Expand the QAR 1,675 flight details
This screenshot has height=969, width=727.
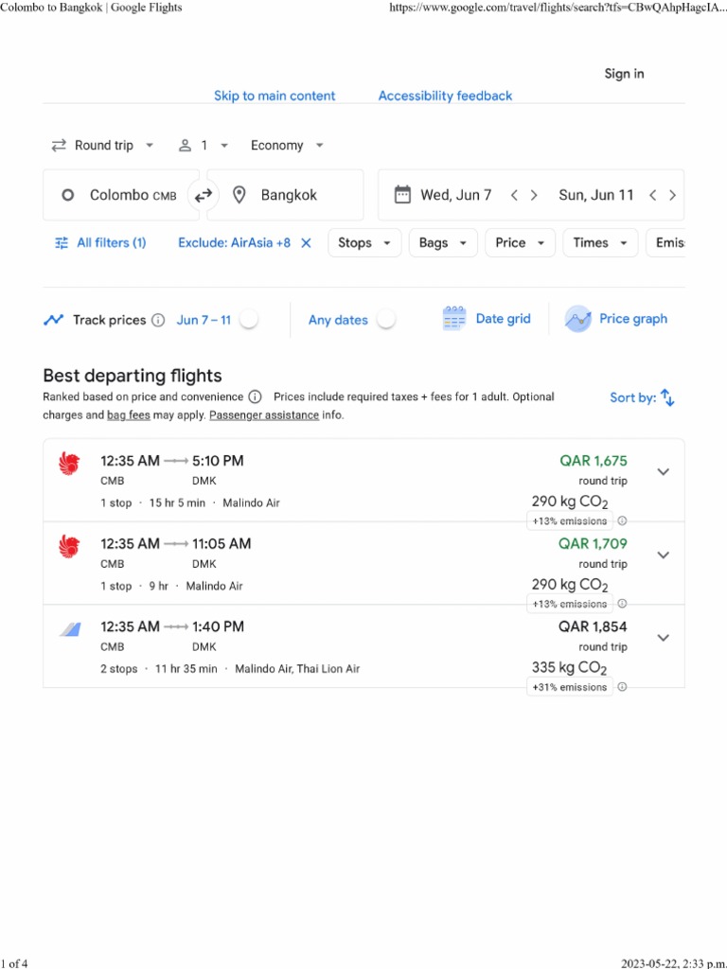[664, 472]
